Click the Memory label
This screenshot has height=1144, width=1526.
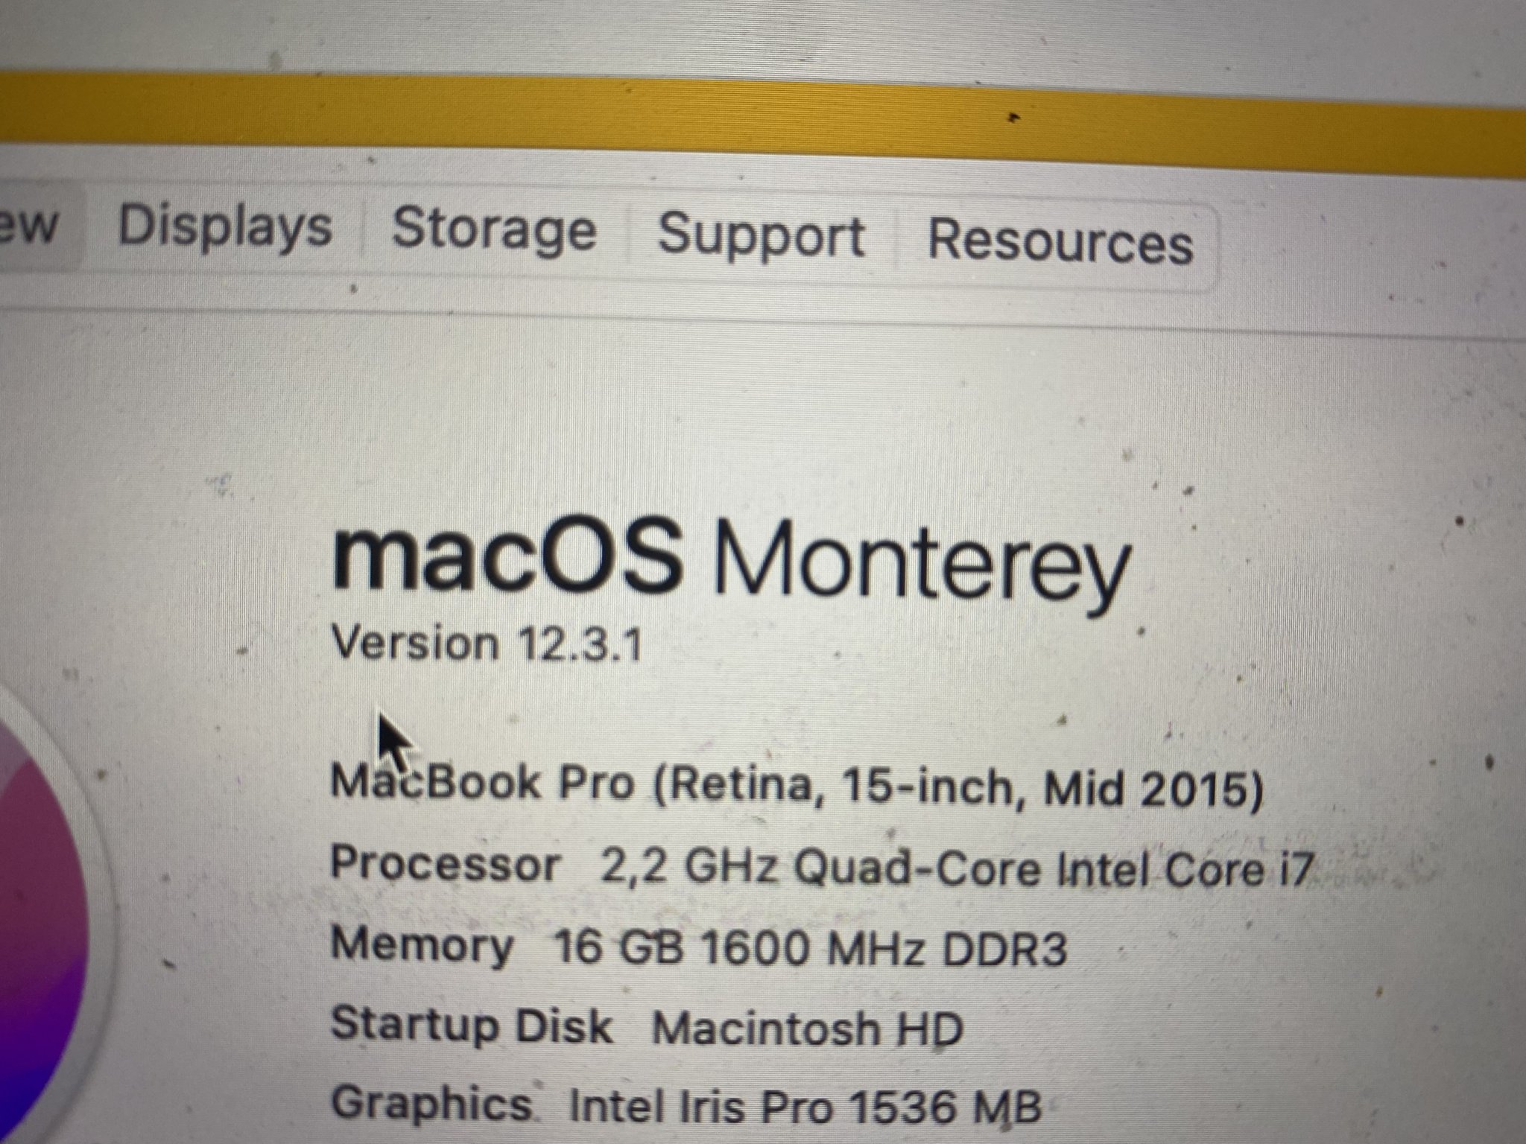click(x=422, y=944)
